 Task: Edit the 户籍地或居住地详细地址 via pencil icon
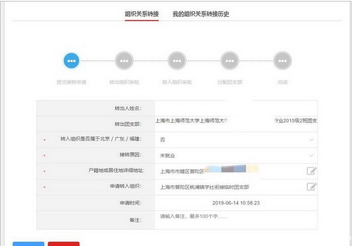click(x=312, y=171)
